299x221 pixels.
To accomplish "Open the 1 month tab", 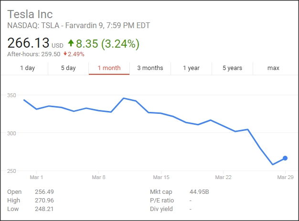I will pos(109,68).
